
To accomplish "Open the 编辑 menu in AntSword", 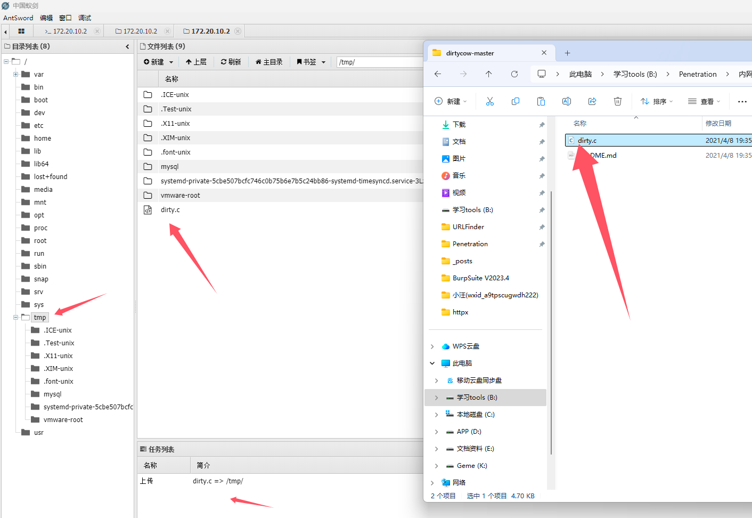I will click(x=46, y=18).
